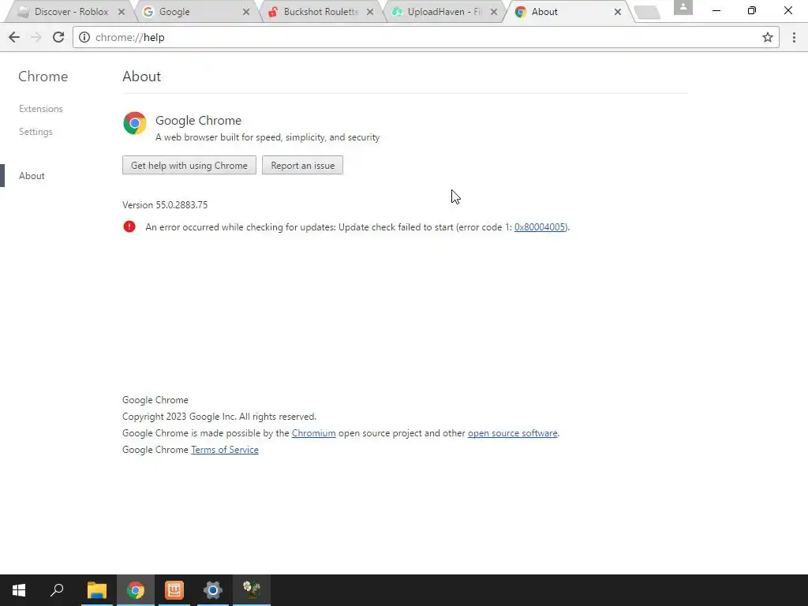Open File Explorer from the taskbar
808x606 pixels.
tap(96, 590)
